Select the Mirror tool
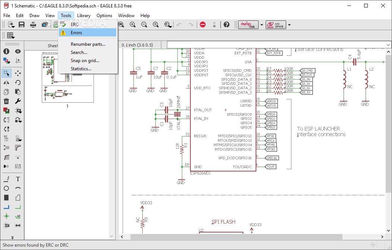This screenshot has height=250, width=392. pyautogui.click(x=6, y=83)
